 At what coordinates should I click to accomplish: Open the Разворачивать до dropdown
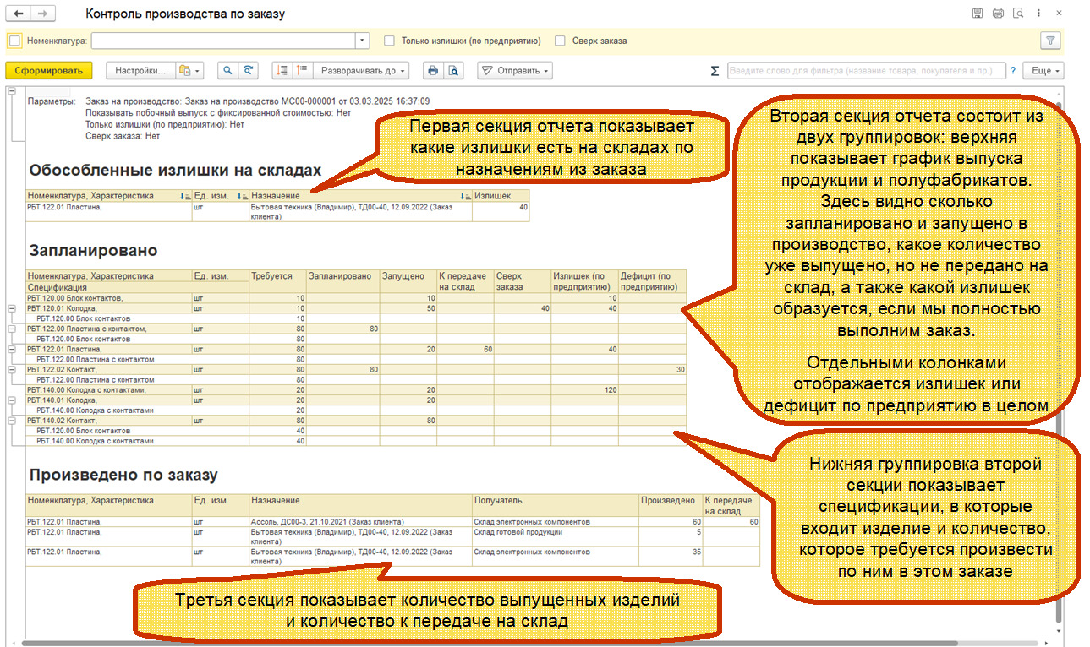pos(363,70)
